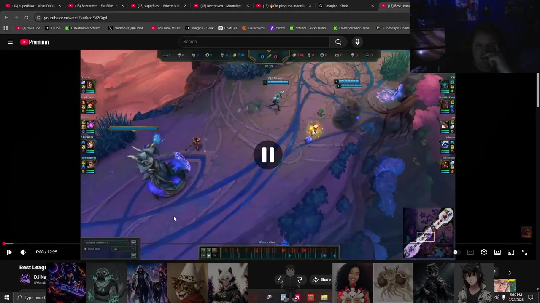Share this video
The height and width of the screenshot is (303, 540).
pos(321,279)
